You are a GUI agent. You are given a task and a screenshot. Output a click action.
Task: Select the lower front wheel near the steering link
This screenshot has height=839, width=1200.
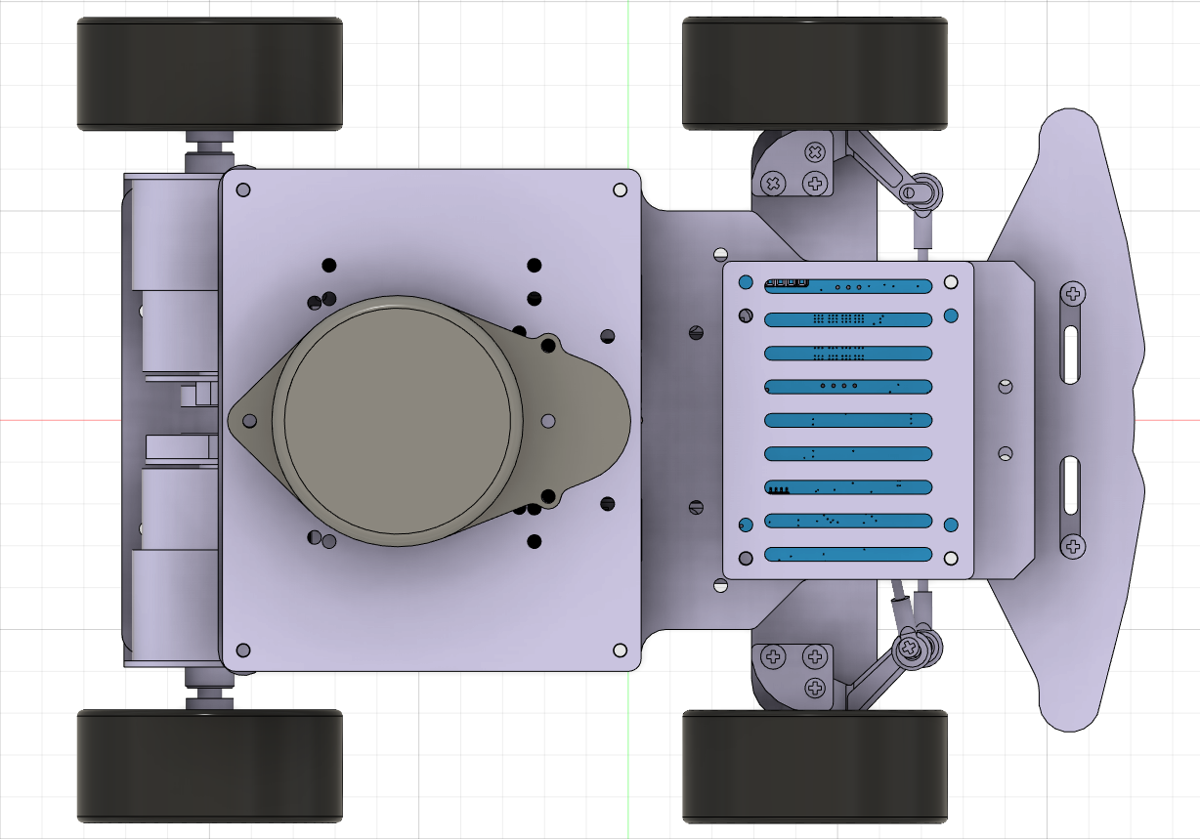tap(815, 766)
